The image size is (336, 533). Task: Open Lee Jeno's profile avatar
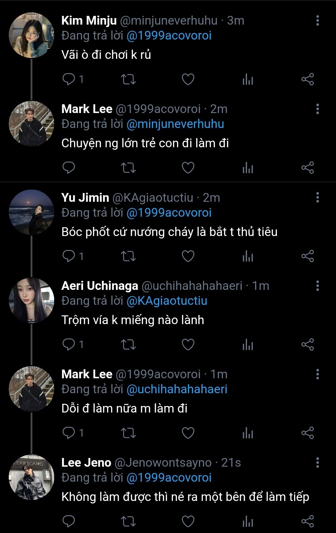pos(31,477)
